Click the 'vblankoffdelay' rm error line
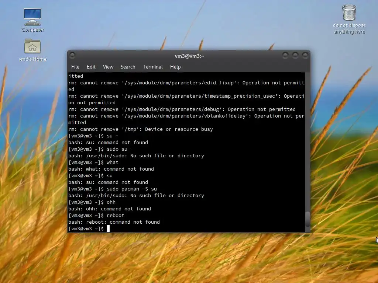 186,119
